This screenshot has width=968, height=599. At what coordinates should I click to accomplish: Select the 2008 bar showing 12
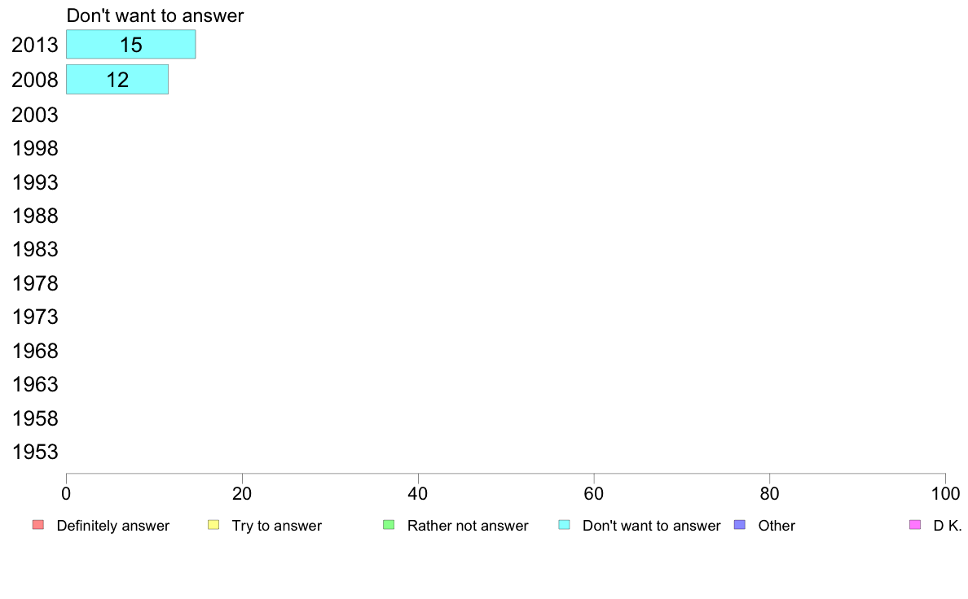[117, 80]
